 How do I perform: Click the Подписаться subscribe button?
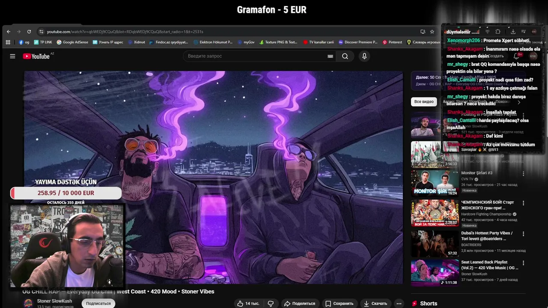pyautogui.click(x=98, y=303)
